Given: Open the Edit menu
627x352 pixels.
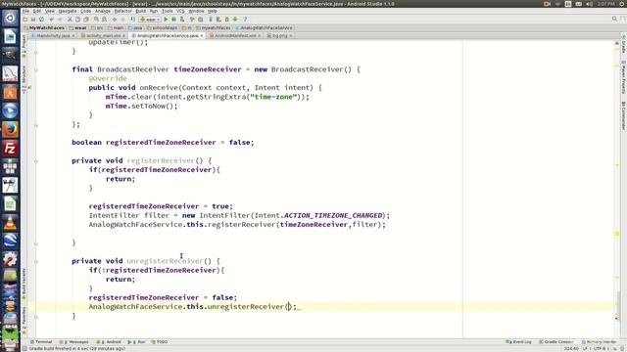Looking at the screenshot, I should [37, 11].
